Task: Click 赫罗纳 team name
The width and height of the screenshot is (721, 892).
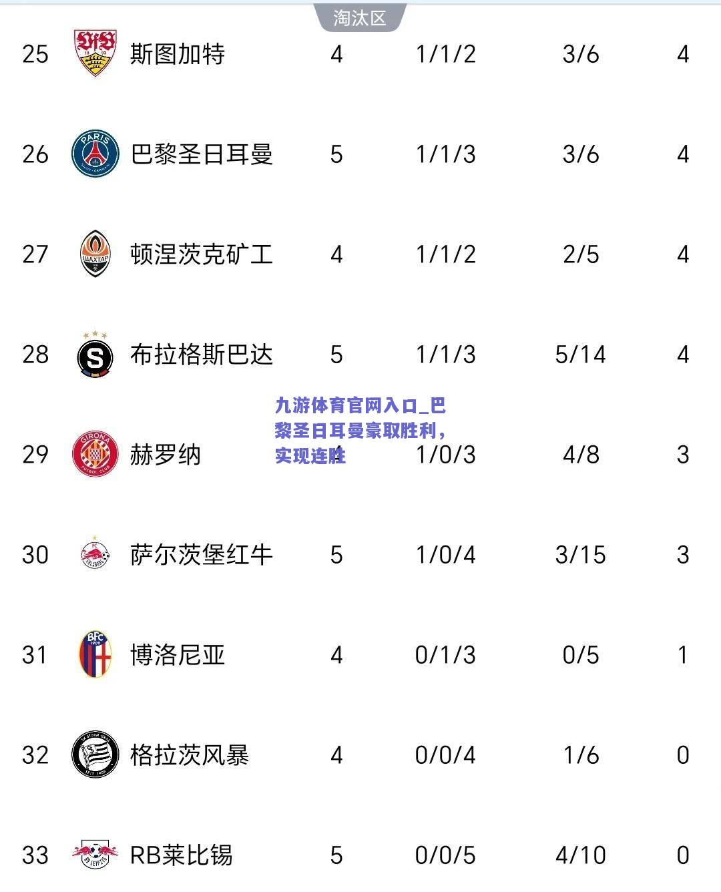Action: coord(165,455)
